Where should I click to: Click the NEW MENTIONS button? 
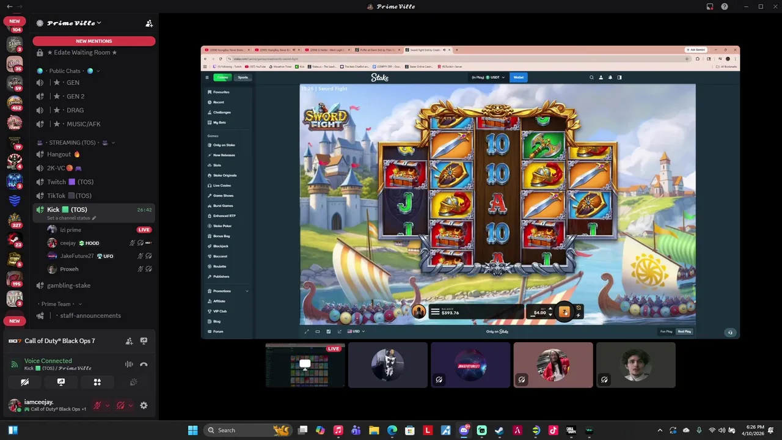94,41
